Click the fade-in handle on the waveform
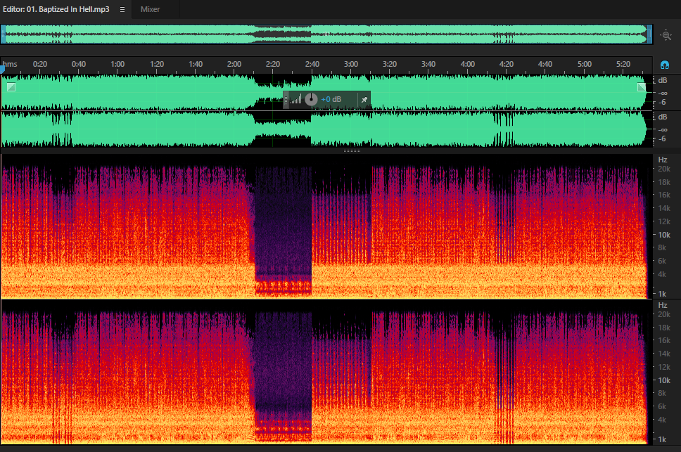The image size is (681, 452). coord(11,87)
